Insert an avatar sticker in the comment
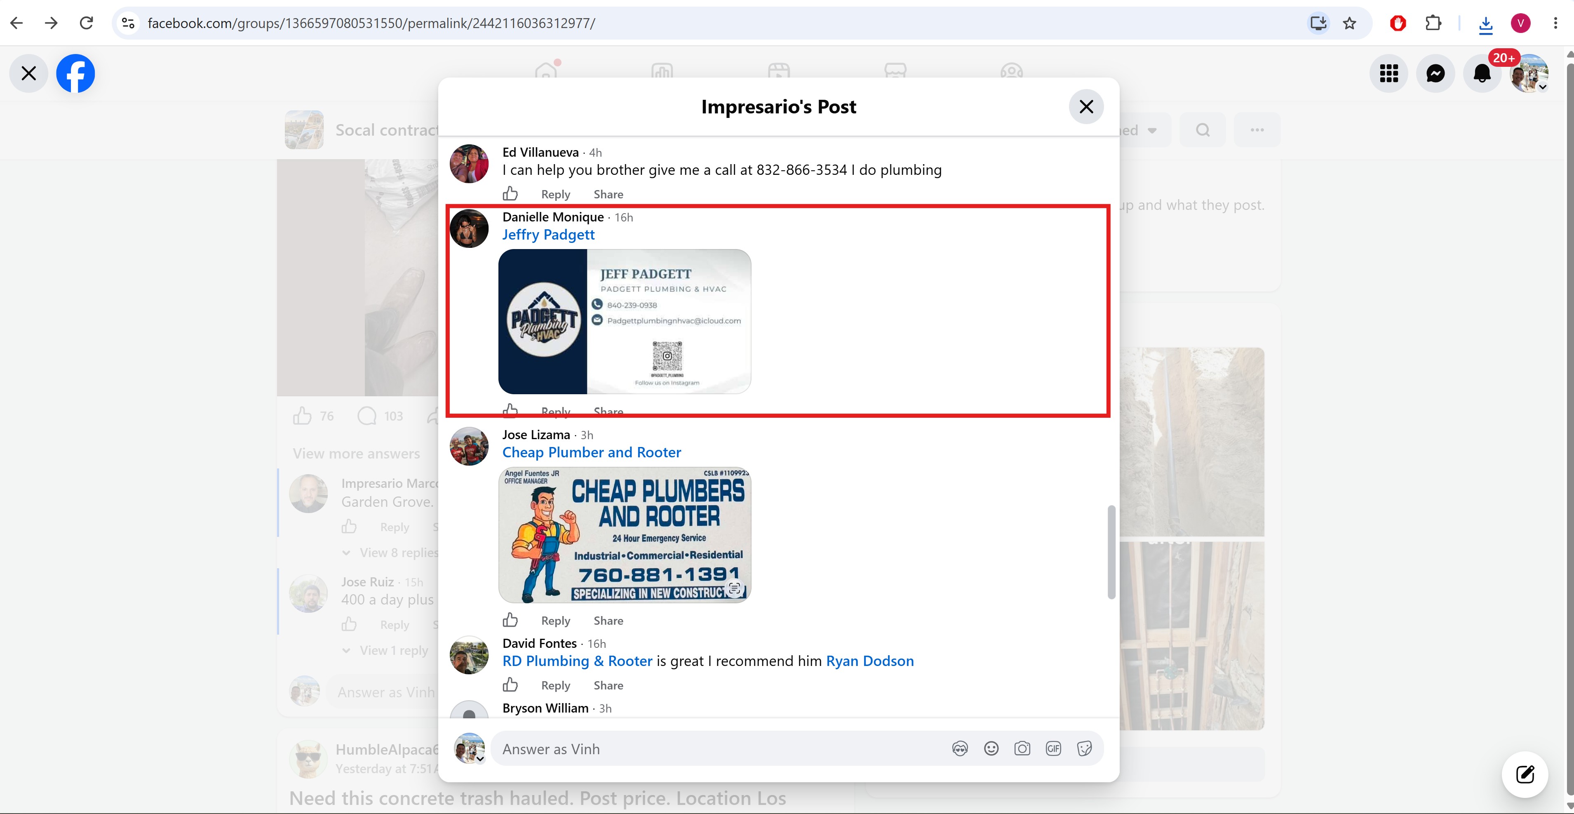 pos(960,748)
